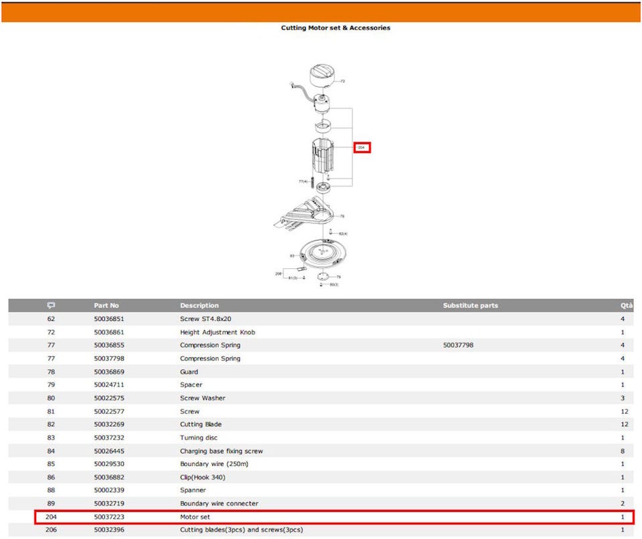Select part number 50036851
642x539 pixels.
pyautogui.click(x=109, y=318)
